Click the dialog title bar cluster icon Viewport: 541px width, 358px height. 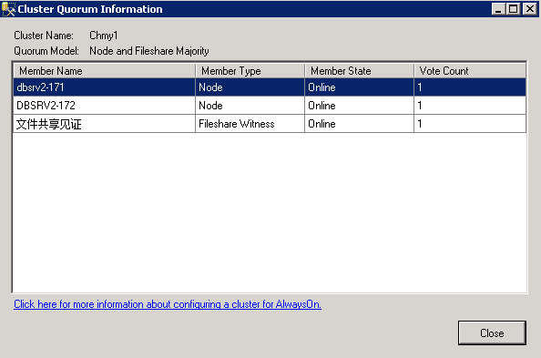tap(8, 9)
